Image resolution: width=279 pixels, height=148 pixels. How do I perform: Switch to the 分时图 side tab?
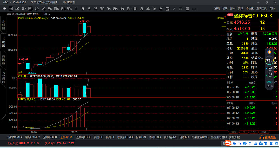[x=3, y=25]
